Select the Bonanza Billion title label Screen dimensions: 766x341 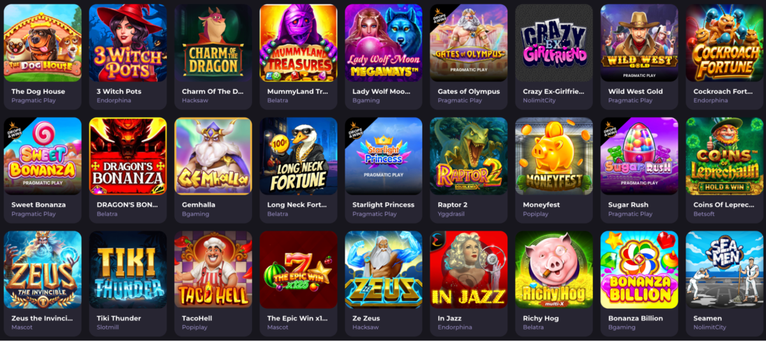pos(635,318)
